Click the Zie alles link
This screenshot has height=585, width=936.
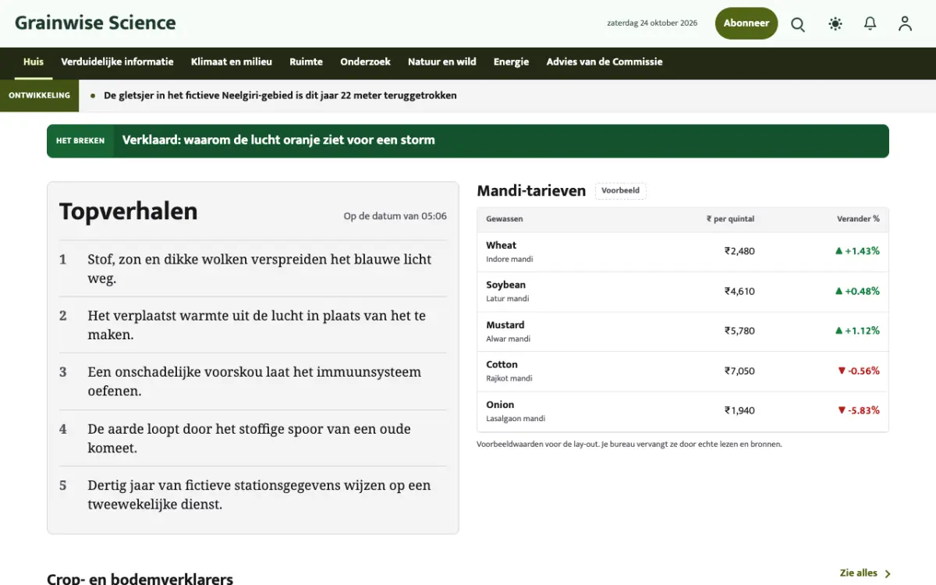865,573
